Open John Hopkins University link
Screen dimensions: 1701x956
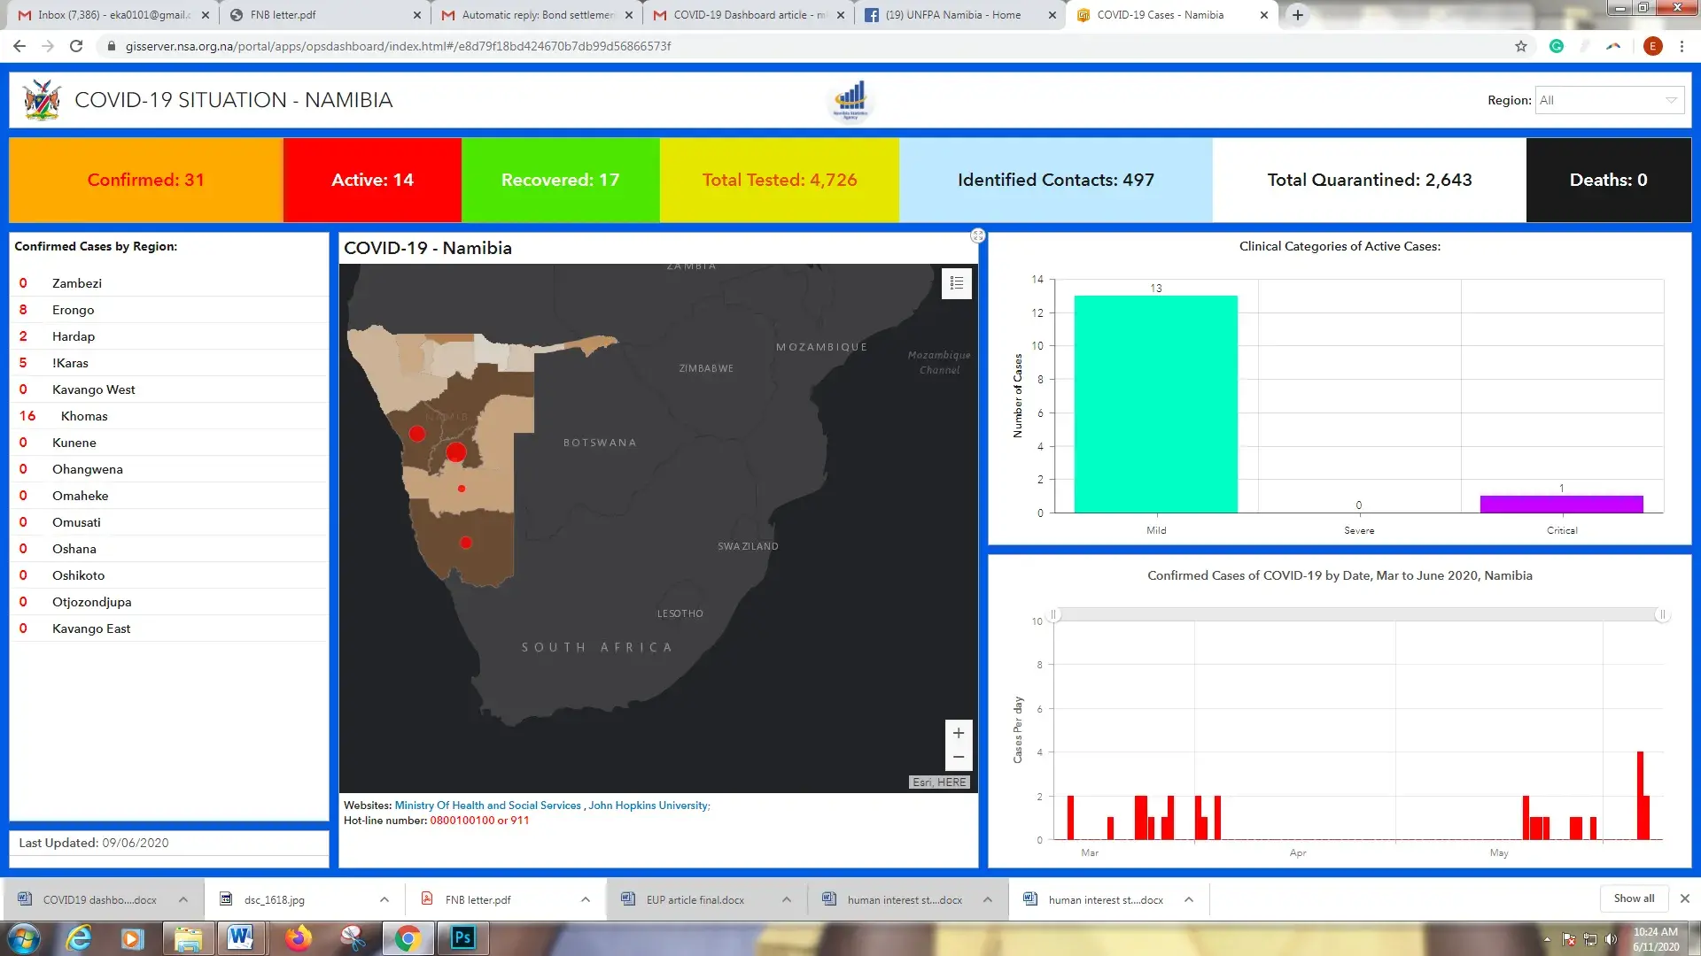(x=649, y=806)
